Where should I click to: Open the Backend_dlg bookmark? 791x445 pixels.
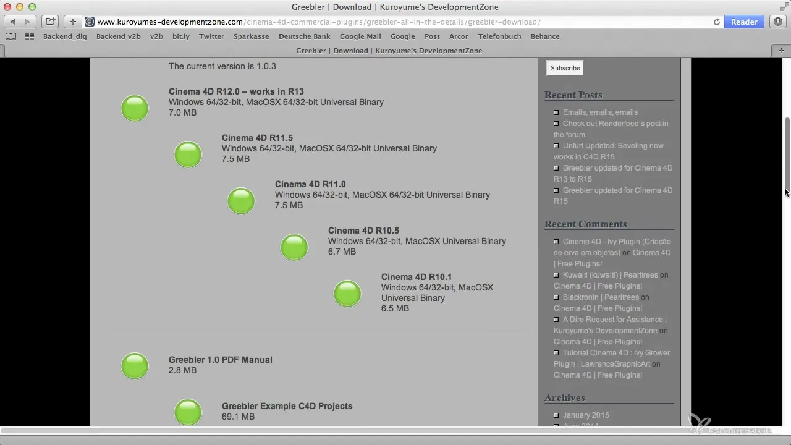pyautogui.click(x=65, y=36)
